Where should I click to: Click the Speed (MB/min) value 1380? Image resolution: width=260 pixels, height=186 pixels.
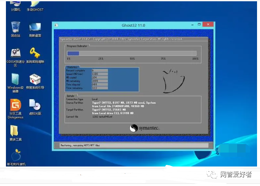pos(100,74)
